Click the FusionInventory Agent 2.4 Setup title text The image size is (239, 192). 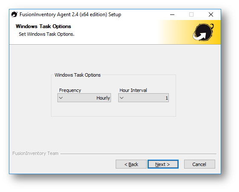pos(70,14)
